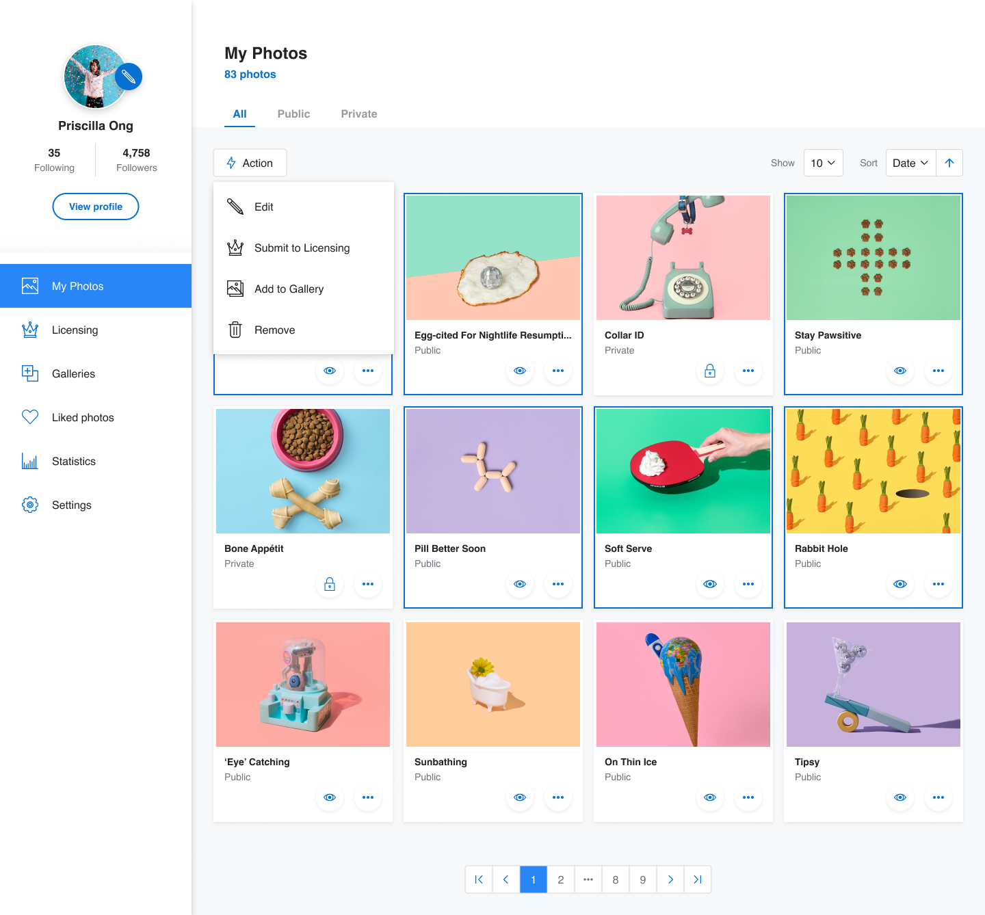The width and height of the screenshot is (985, 915).
Task: Click the View profile button
Action: pyautogui.click(x=96, y=207)
